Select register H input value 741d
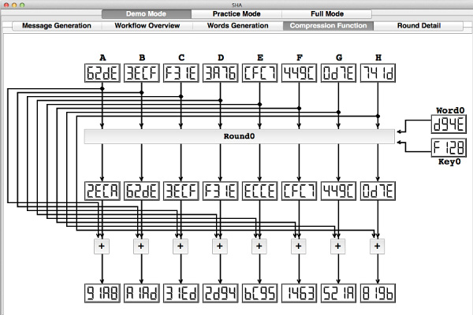Viewport: 473px width, 315px height. tap(378, 73)
